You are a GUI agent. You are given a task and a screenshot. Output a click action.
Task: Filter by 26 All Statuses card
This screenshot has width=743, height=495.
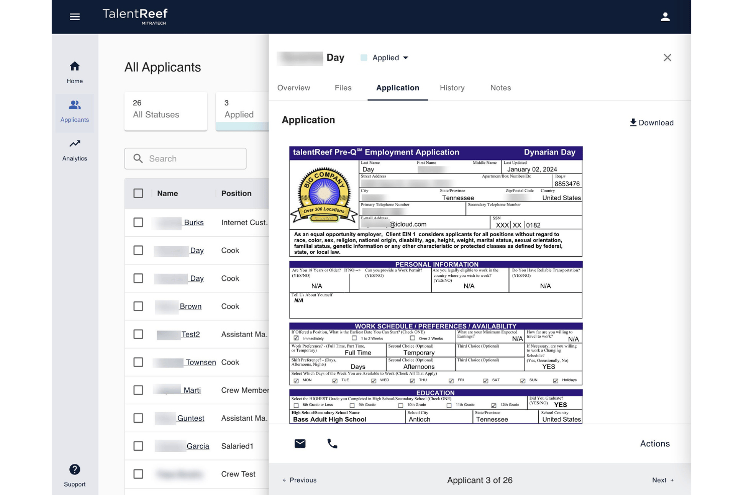point(166,111)
